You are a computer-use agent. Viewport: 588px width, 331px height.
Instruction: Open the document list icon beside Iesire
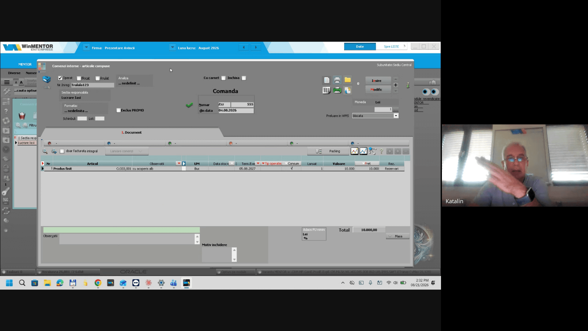pos(326,80)
